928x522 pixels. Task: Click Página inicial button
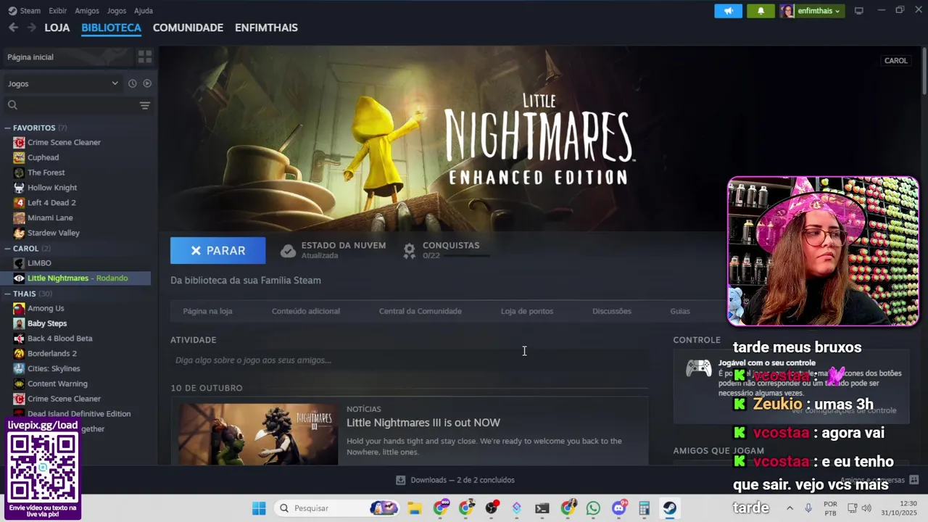point(67,57)
